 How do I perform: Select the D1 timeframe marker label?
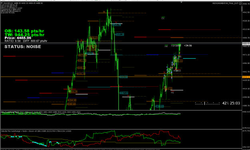163,18
